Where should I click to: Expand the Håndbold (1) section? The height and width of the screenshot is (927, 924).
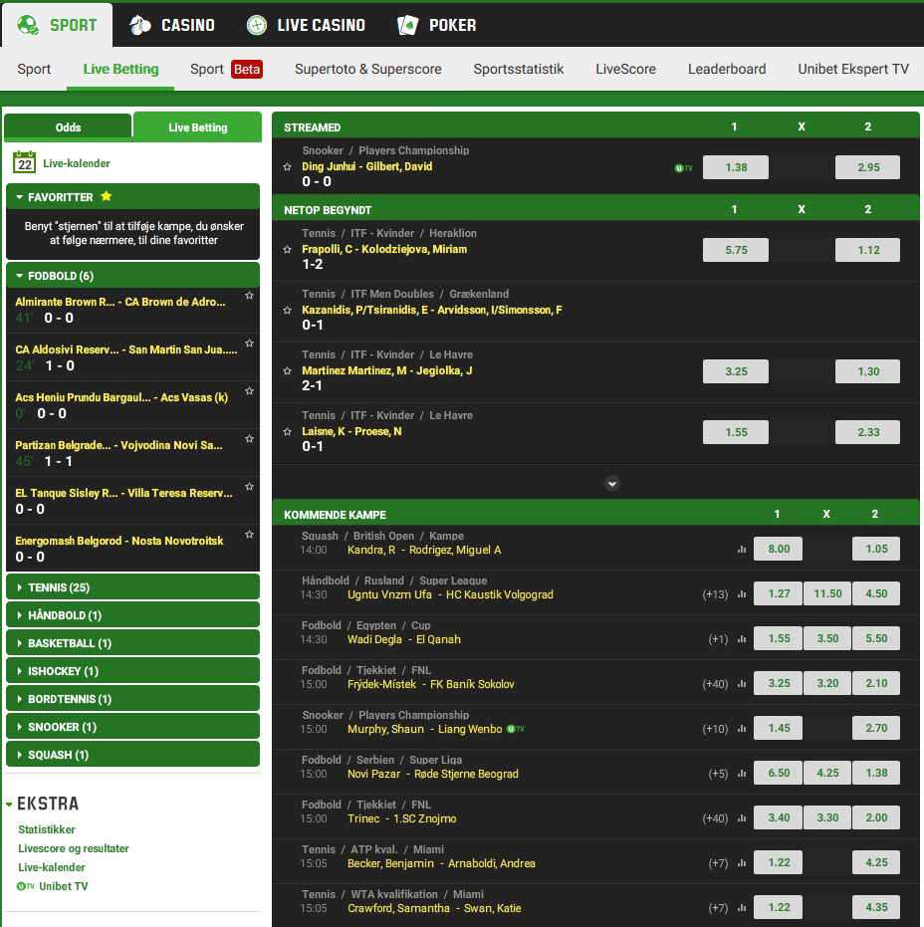tap(133, 615)
